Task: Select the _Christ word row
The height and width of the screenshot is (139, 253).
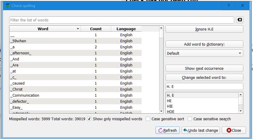Action: 17,89
